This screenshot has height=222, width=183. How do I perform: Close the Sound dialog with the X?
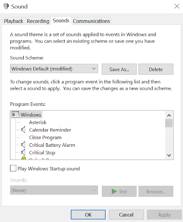click(x=177, y=6)
